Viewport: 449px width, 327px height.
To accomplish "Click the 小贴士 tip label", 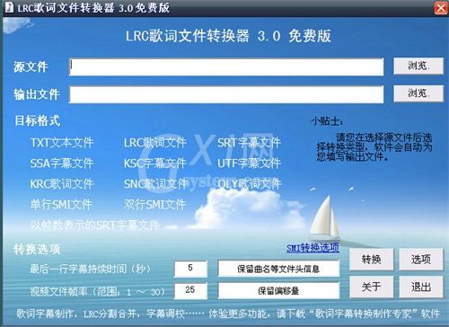I will tap(327, 121).
